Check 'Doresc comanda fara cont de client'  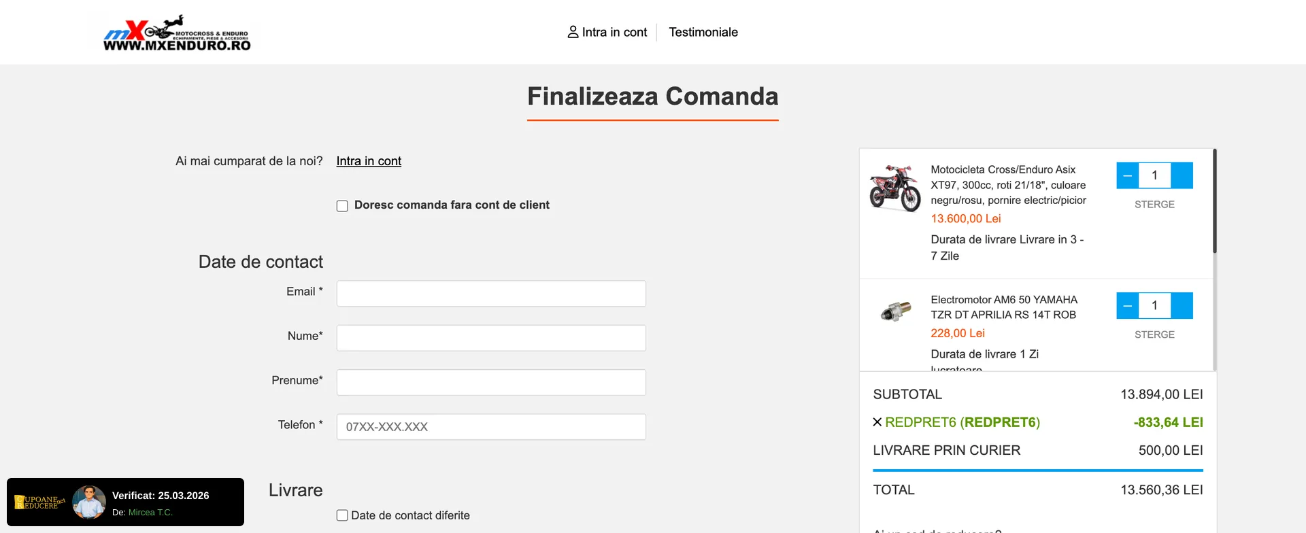[342, 206]
